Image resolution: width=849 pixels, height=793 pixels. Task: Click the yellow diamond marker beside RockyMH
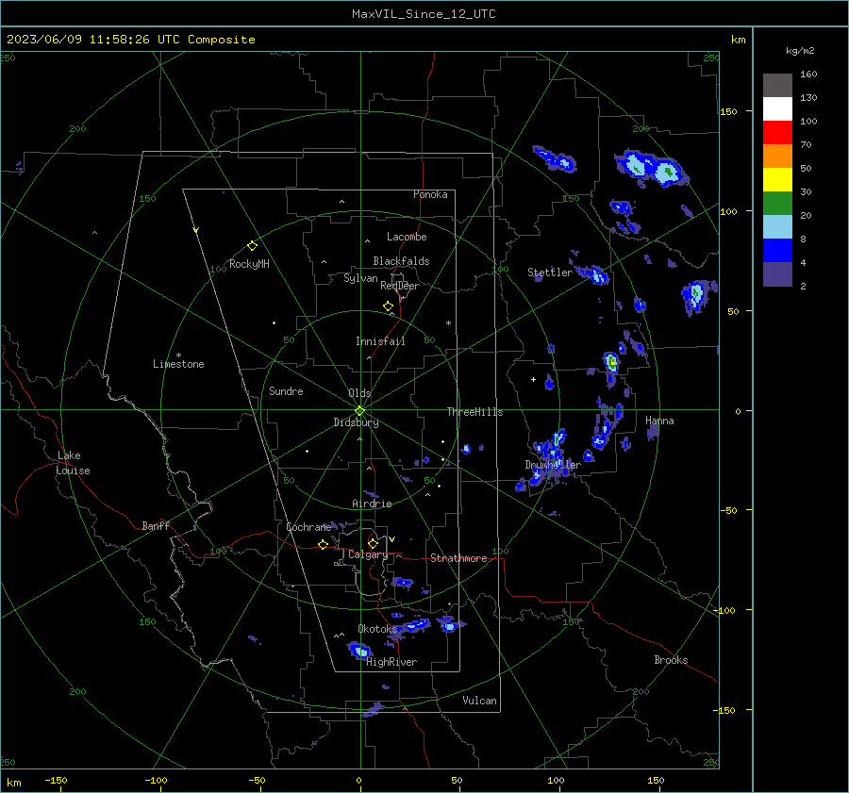click(x=252, y=246)
